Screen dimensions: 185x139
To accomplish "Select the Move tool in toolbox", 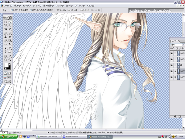I will click(10, 22).
